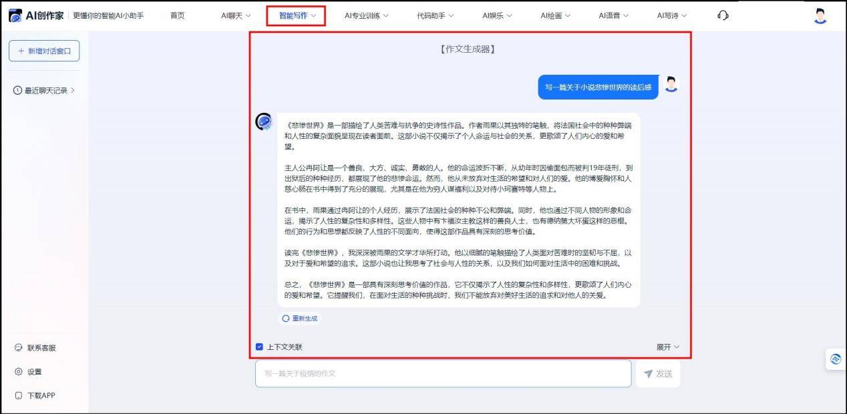
Task: Click the 重新生成 refresh icon
Action: [286, 319]
